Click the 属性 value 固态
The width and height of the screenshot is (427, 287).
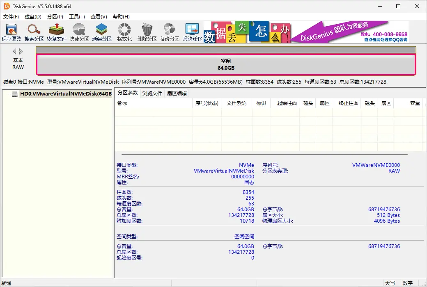[249, 182]
